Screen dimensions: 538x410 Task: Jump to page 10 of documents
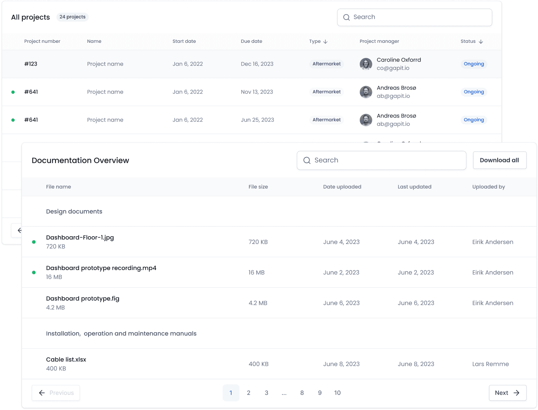(337, 393)
